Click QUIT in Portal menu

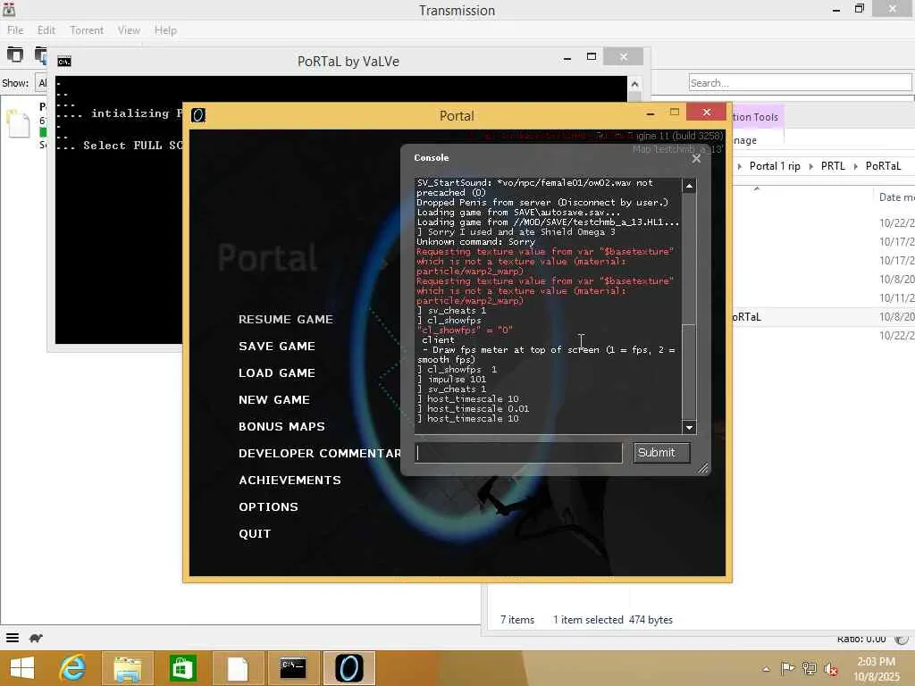tap(255, 534)
